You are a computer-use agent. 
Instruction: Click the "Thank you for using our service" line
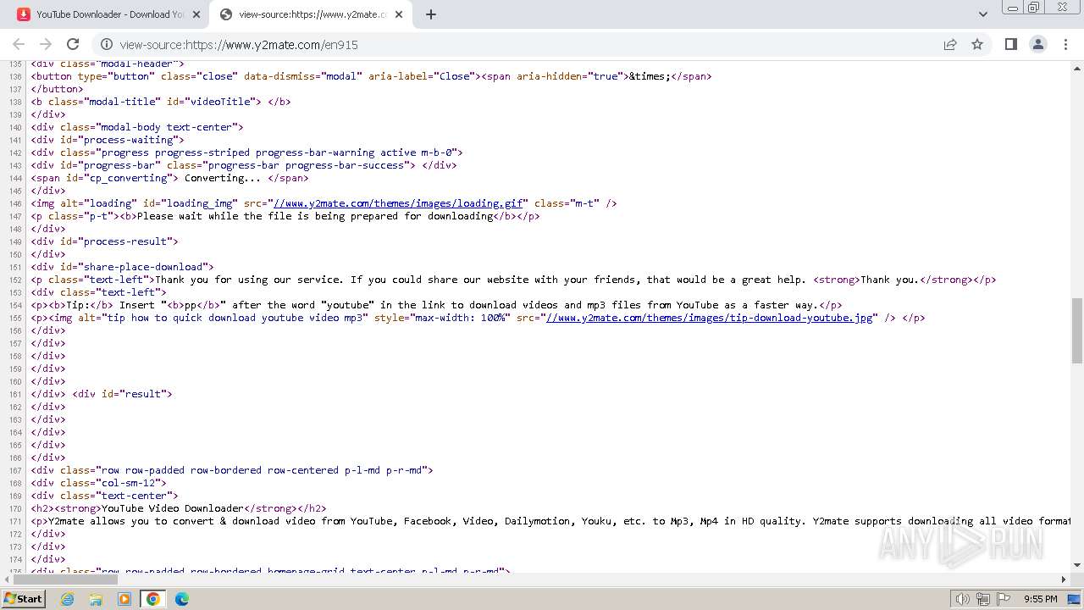pyautogui.click(x=513, y=280)
